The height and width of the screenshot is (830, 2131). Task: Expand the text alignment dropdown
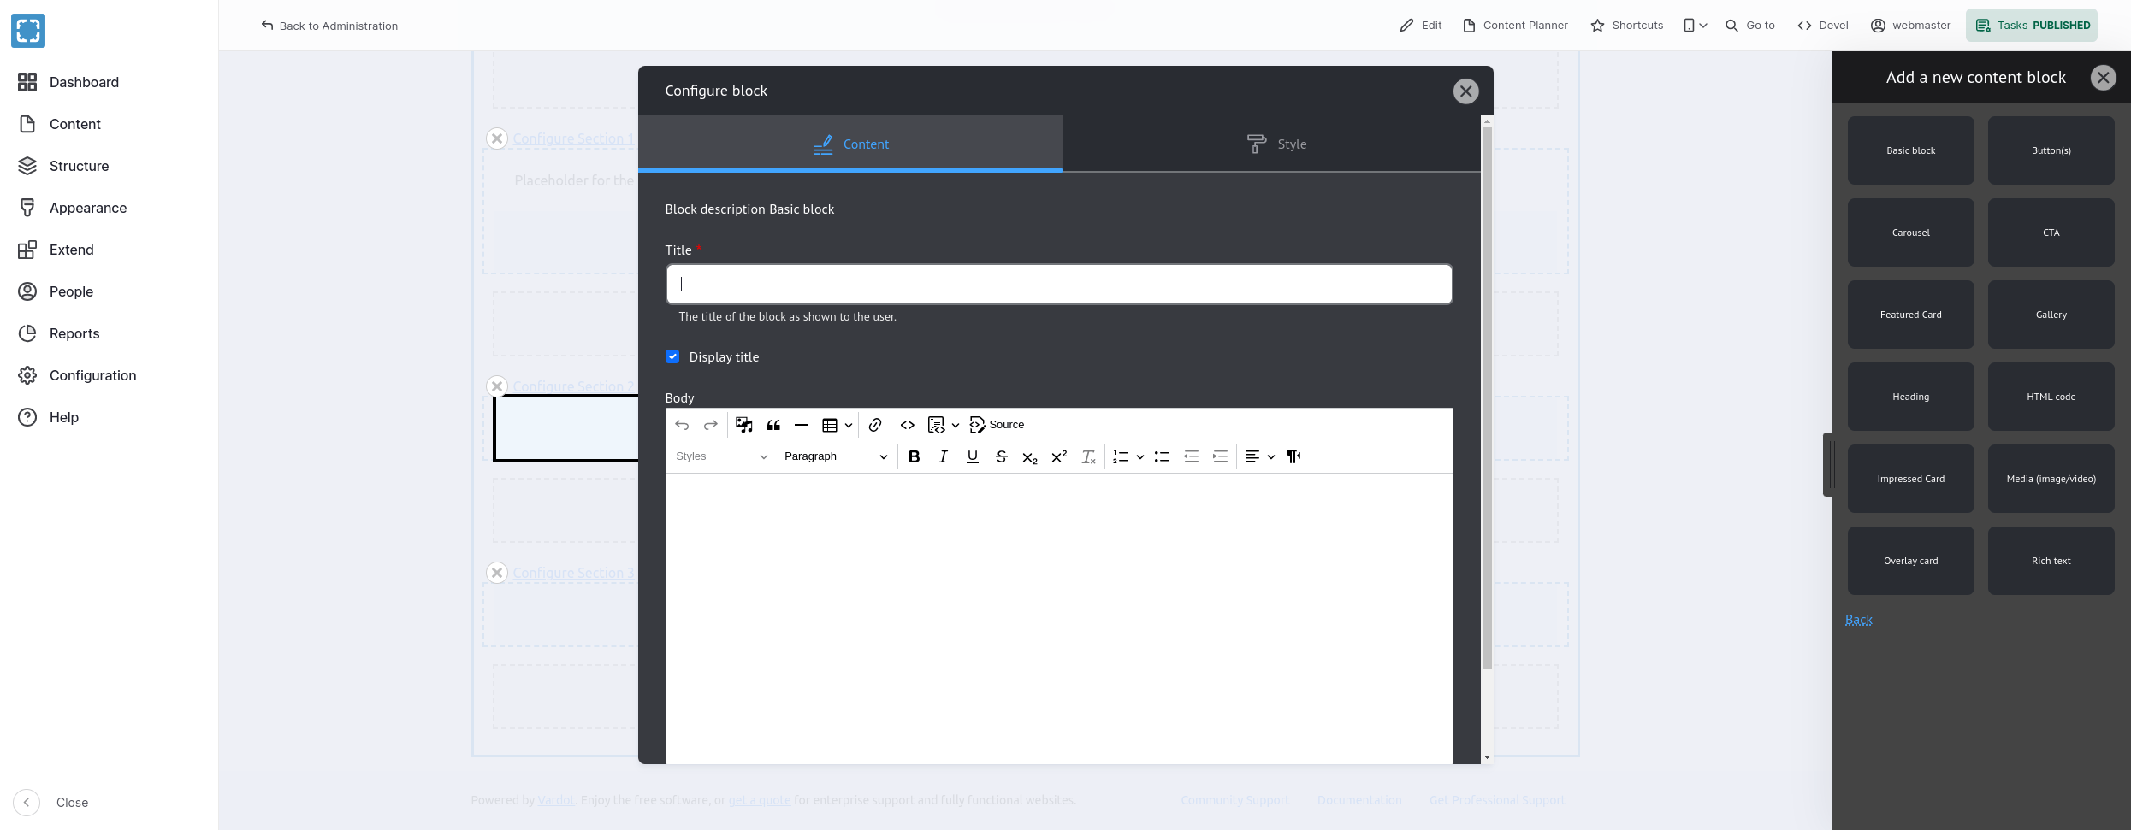(1270, 456)
